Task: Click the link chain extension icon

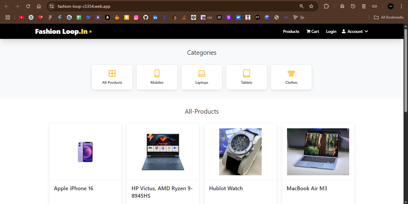Action: (x=375, y=6)
